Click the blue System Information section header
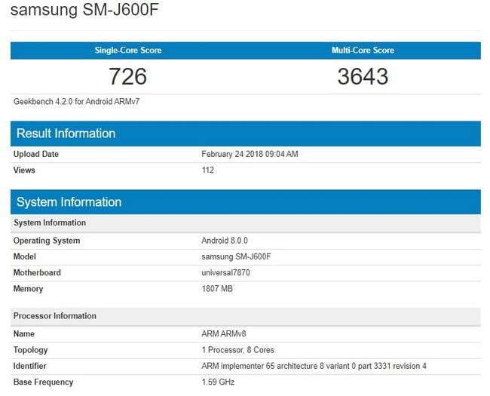The height and width of the screenshot is (396, 490). (x=69, y=201)
